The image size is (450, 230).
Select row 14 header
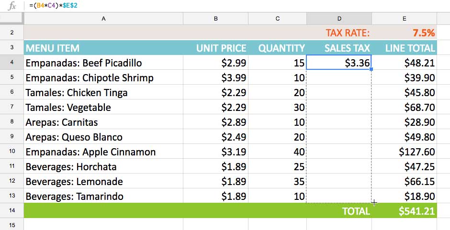tap(11, 211)
